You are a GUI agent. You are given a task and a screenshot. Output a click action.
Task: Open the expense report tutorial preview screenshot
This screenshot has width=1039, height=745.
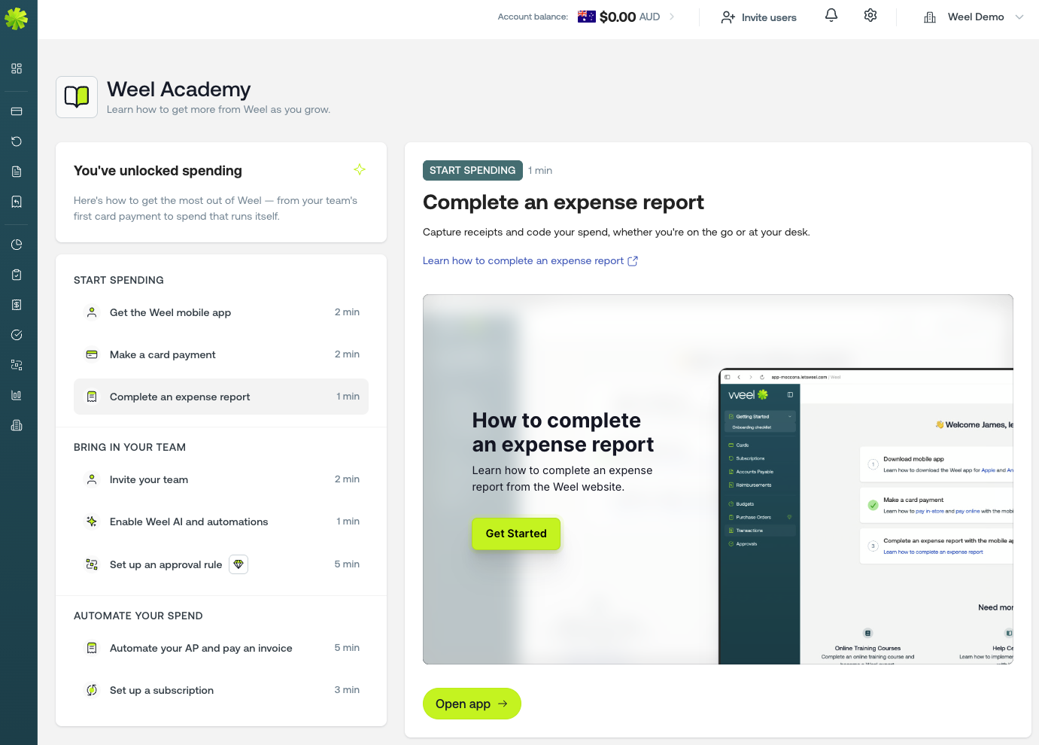point(718,479)
